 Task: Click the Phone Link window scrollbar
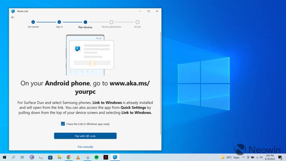(161, 83)
